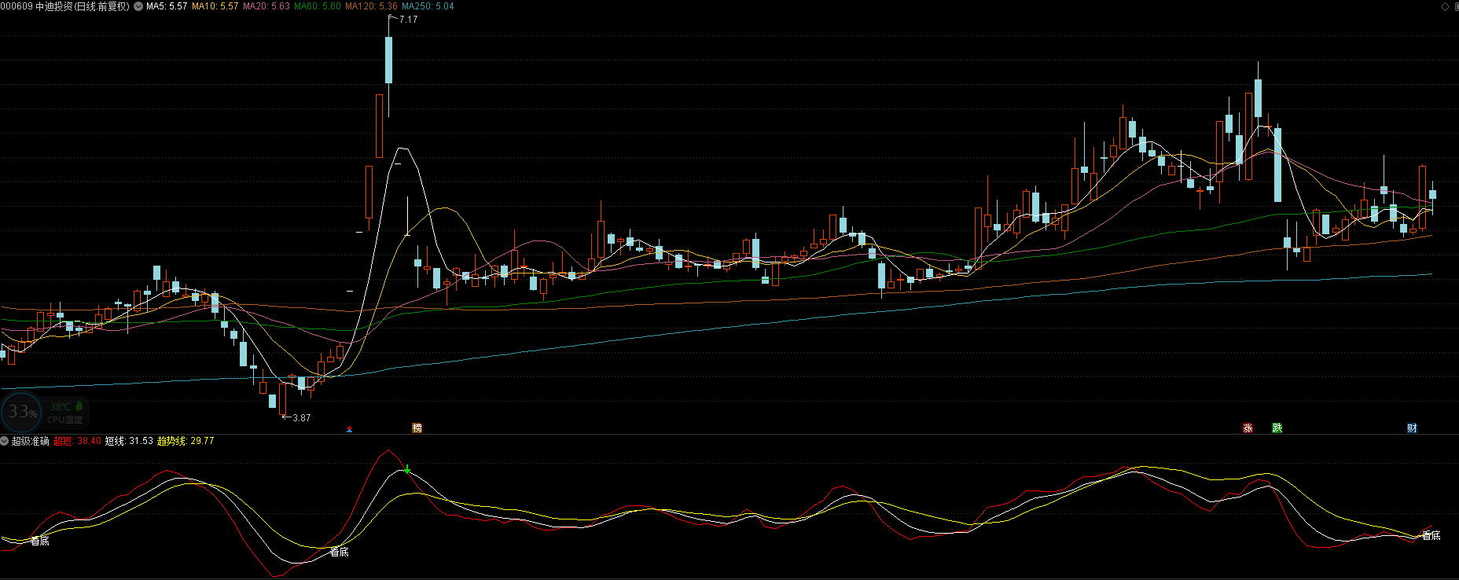This screenshot has width=1459, height=580.
Task: Open the red 涨 event marker
Action: pyautogui.click(x=1248, y=428)
